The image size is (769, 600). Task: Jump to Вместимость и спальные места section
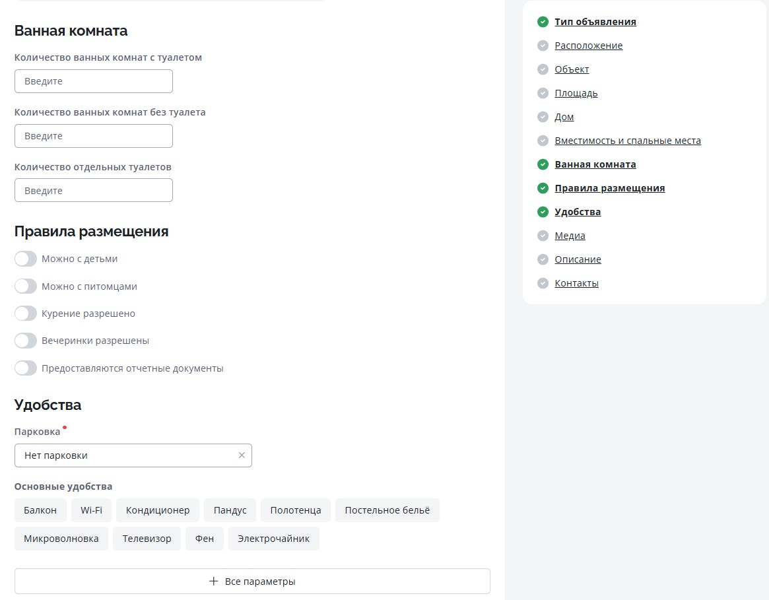(627, 141)
